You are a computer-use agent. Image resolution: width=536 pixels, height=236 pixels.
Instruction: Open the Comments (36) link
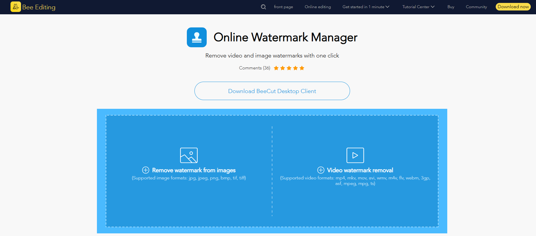[255, 68]
